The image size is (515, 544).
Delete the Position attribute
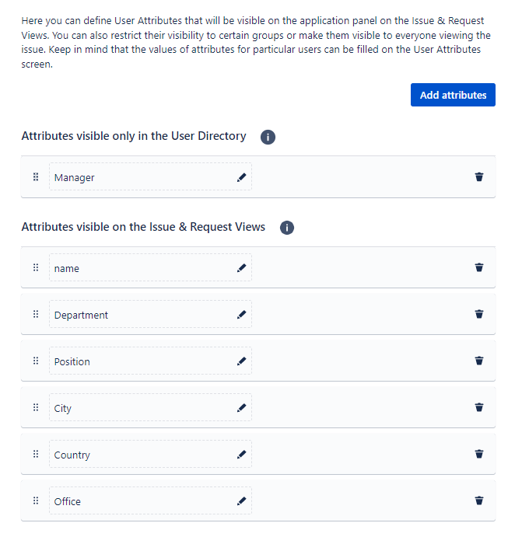(479, 361)
